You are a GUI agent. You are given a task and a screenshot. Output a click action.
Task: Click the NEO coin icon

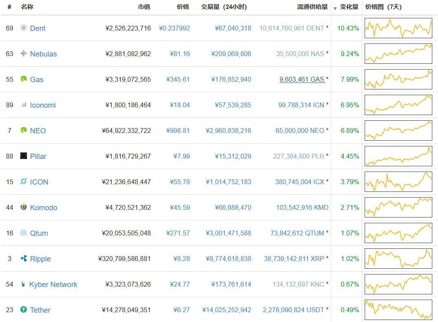pyautogui.click(x=24, y=130)
